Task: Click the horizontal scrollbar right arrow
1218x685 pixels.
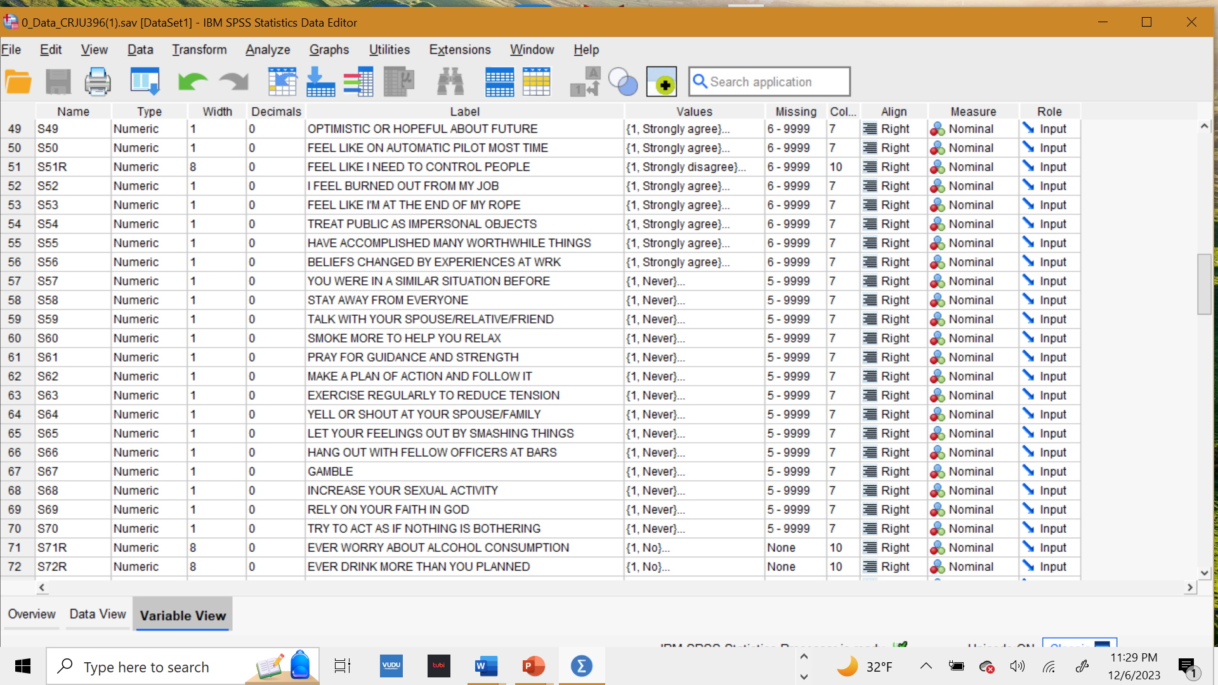Action: point(1189,587)
